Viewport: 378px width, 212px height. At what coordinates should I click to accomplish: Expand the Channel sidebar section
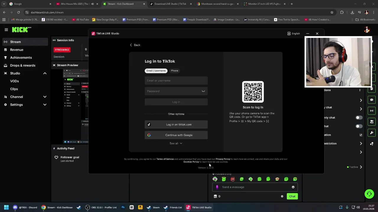click(45, 97)
